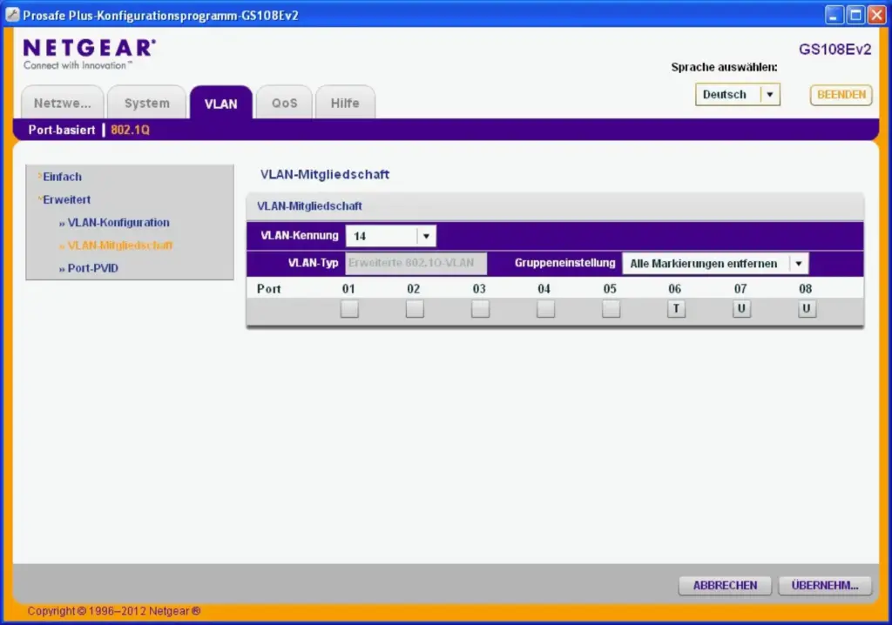Screen dimensions: 892x625
Task: Click the Netgear logo
Action: (x=89, y=52)
